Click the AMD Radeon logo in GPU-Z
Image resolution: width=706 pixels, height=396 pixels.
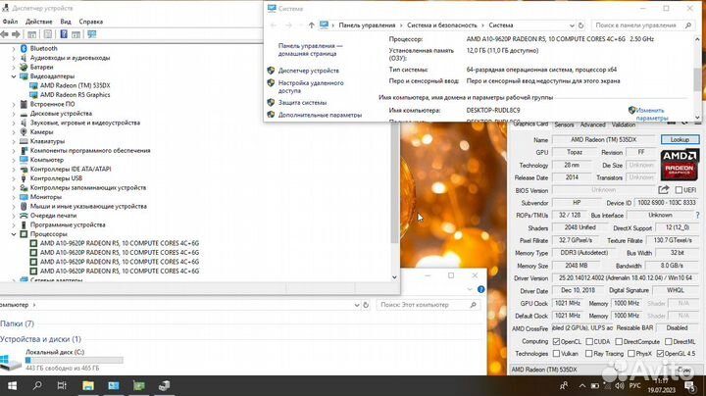click(x=680, y=165)
